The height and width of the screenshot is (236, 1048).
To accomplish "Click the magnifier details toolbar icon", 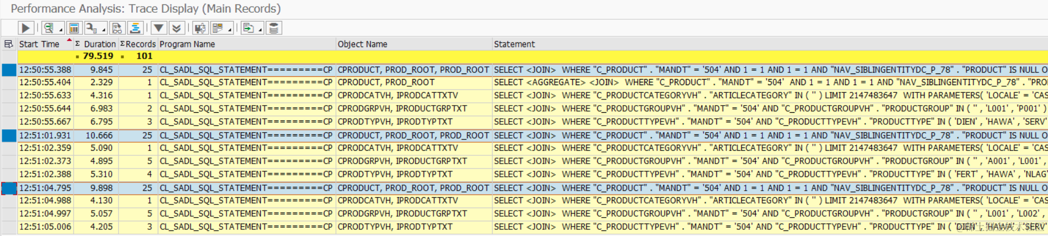I will [x=49, y=28].
